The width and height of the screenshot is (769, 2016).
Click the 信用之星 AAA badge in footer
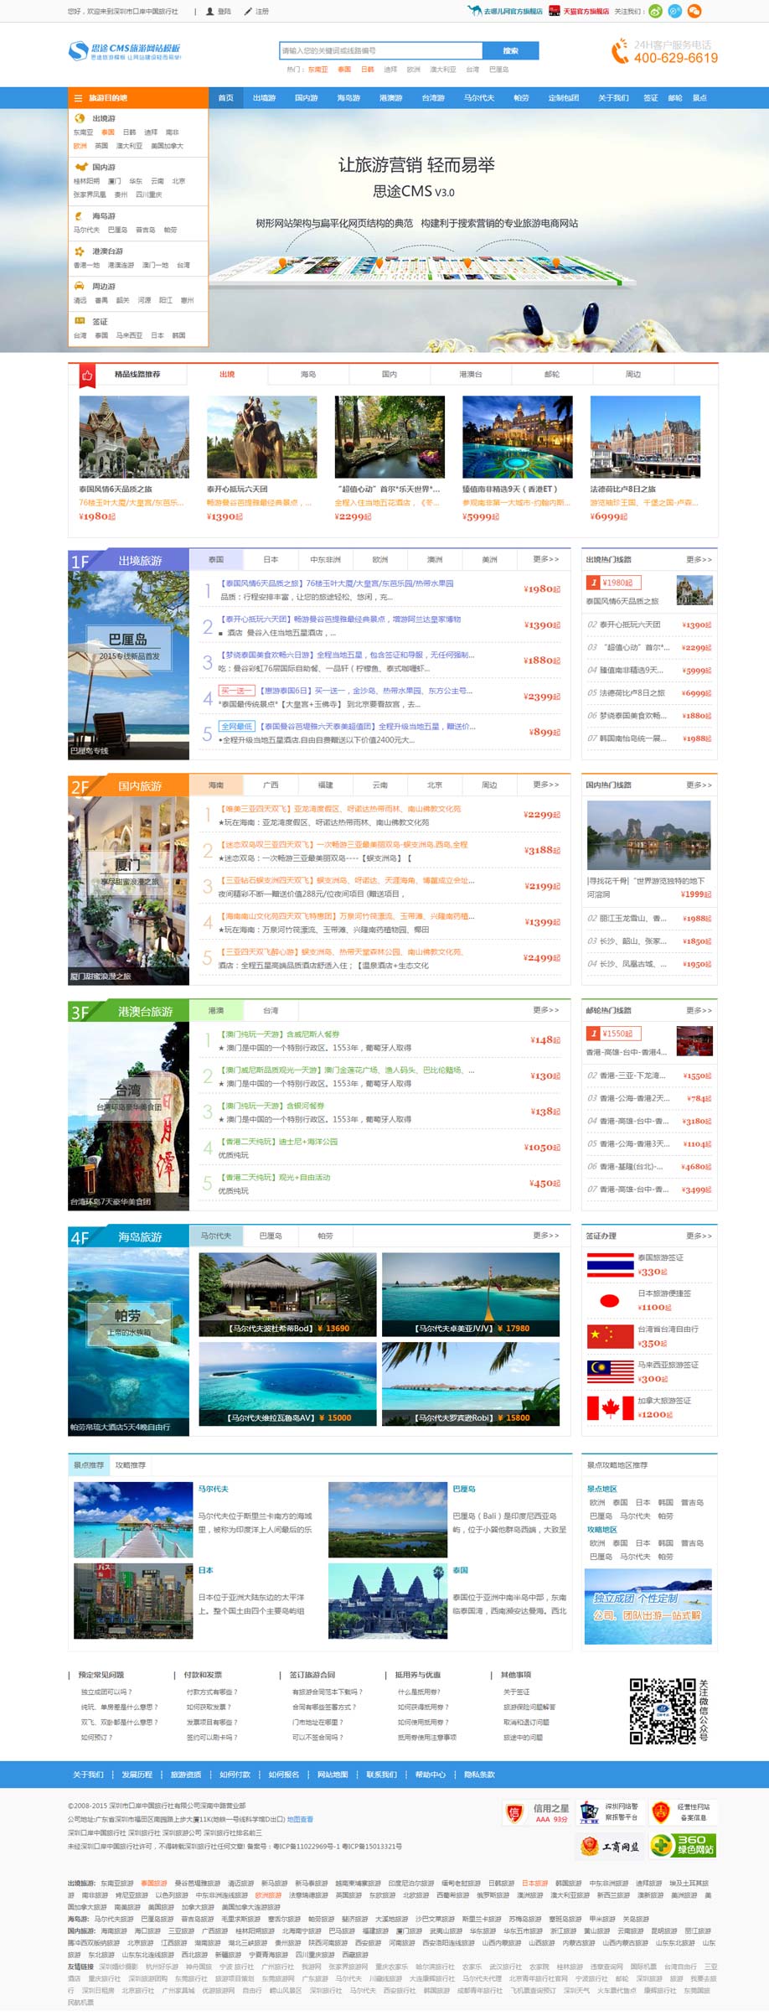(538, 1812)
